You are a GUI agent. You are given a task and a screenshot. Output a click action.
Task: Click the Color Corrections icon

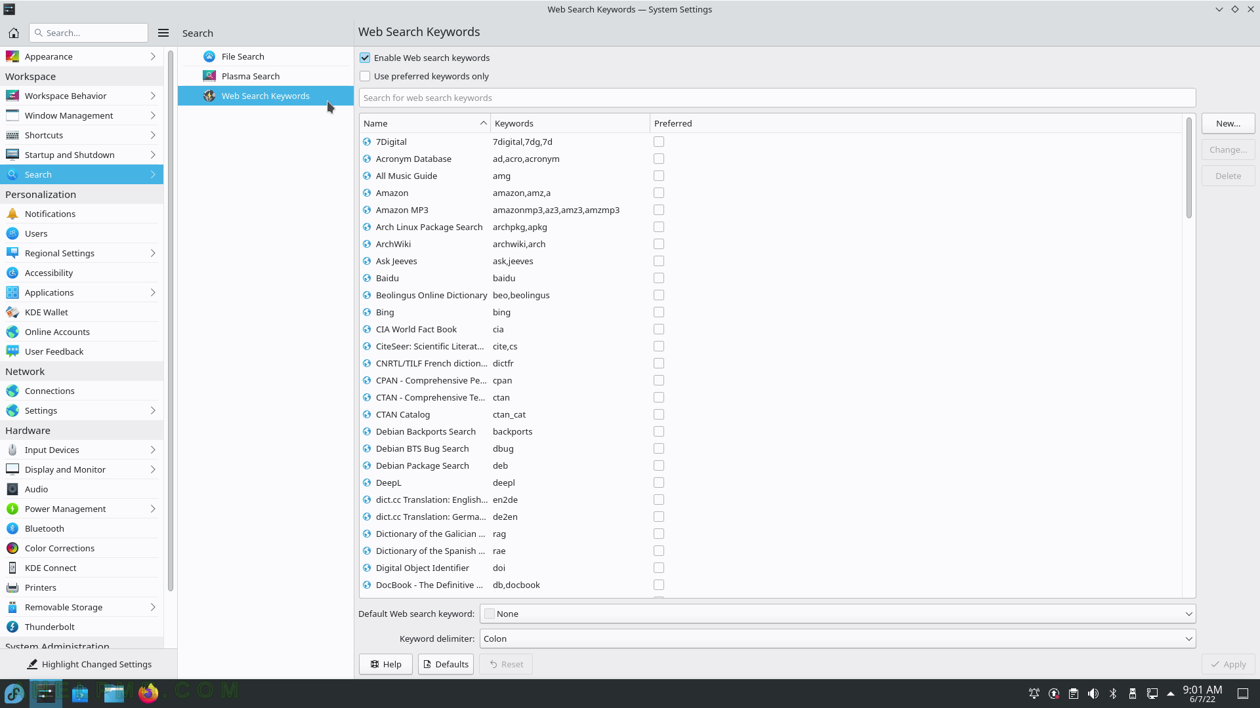12,548
